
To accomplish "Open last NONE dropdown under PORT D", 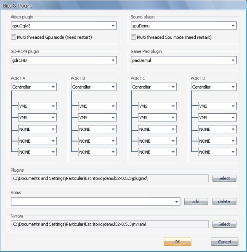I will point(217,152).
